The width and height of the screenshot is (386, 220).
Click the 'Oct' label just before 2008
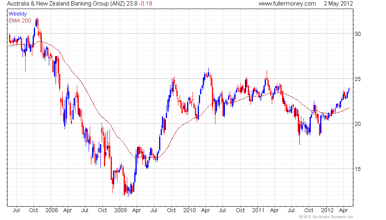[x=33, y=211]
